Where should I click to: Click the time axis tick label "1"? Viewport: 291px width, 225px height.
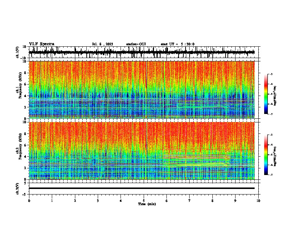[x=52, y=201]
